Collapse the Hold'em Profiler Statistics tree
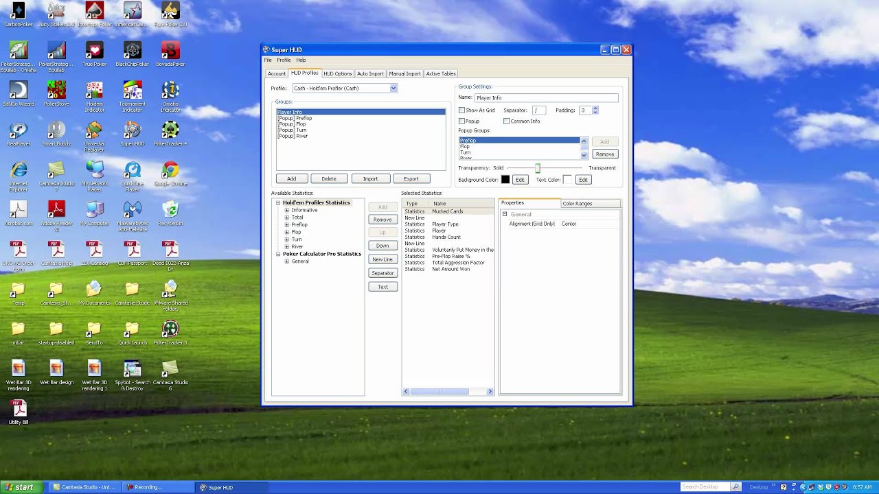The width and height of the screenshot is (879, 494). pyautogui.click(x=278, y=203)
